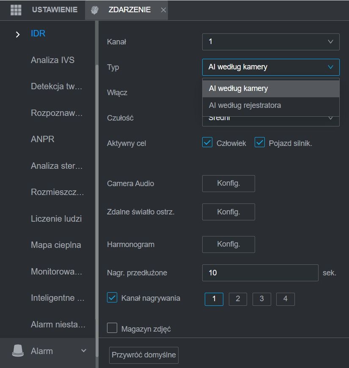Open Rozmieszcz... sidebar entry
The width and height of the screenshot is (349, 368).
58,192
